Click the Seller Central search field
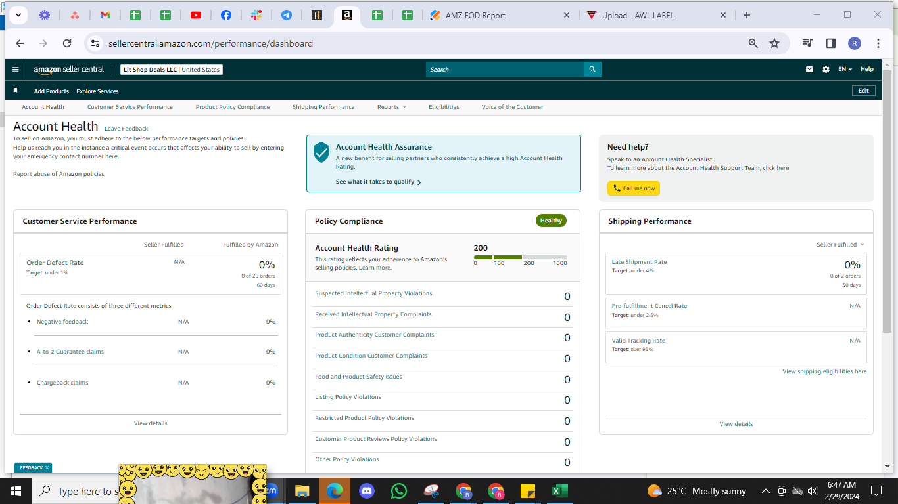Screen dimensions: 898x504 (505, 70)
